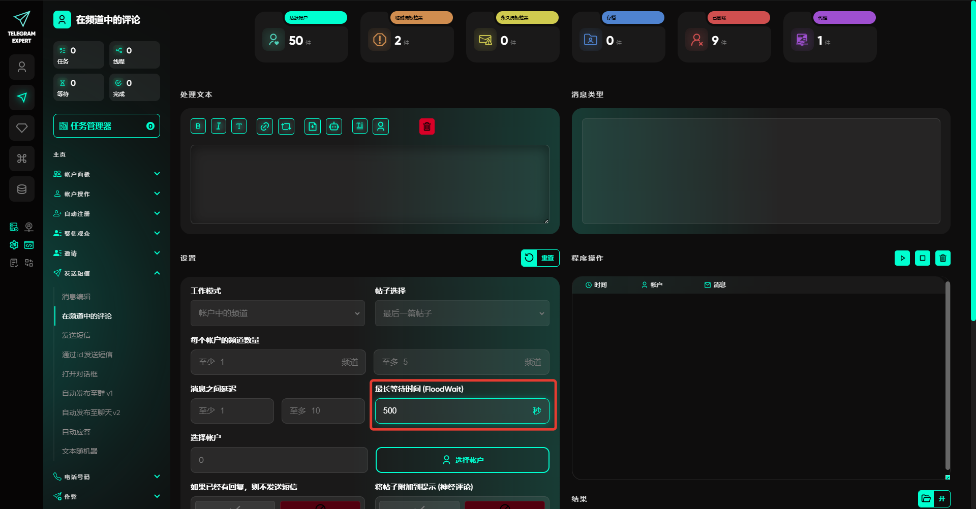
Task: Open the diamond icon in left sidebar
Action: click(22, 128)
